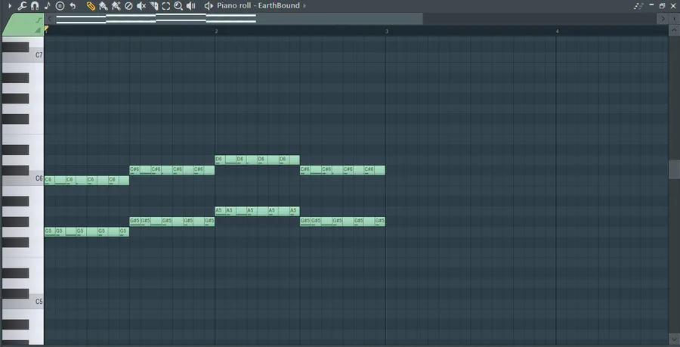Select the Delete tool circle-slash icon
This screenshot has height=347, width=680.
point(128,6)
